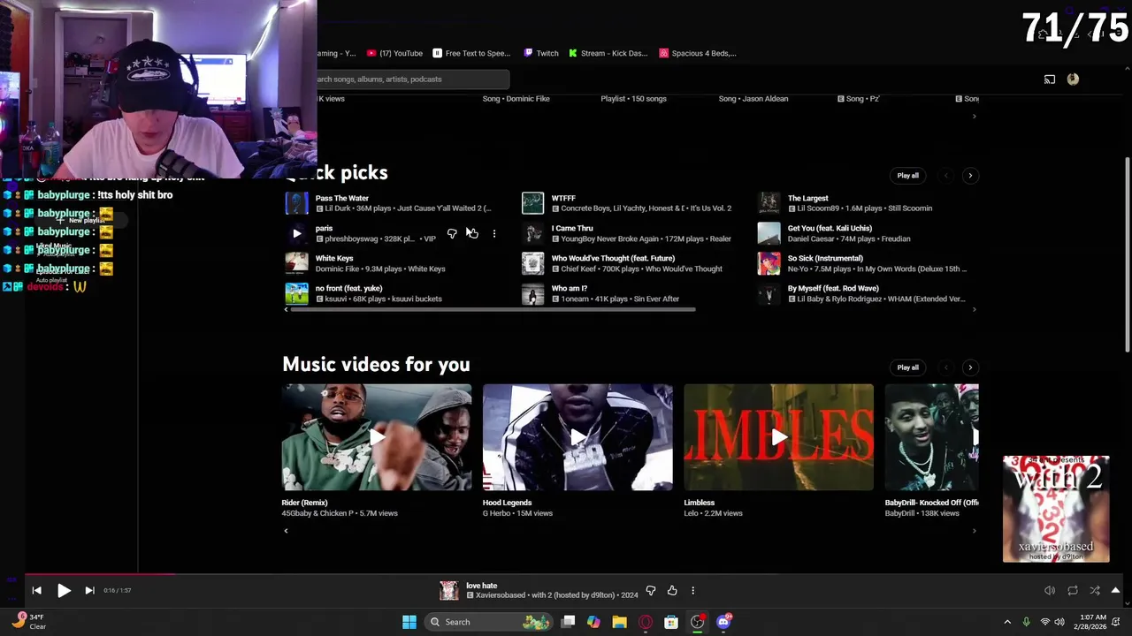Open more options for love hate

pyautogui.click(x=692, y=590)
